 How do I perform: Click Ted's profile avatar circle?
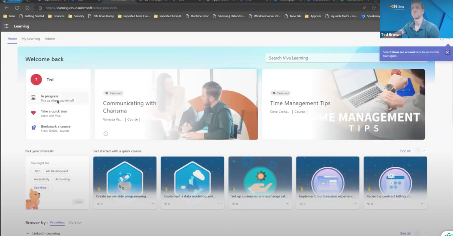pyautogui.click(x=36, y=79)
